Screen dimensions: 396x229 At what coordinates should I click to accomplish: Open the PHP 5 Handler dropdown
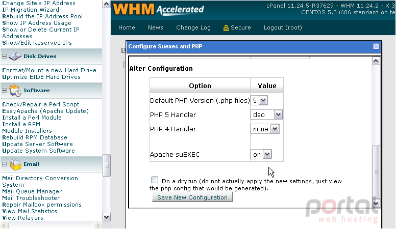[x=267, y=115]
